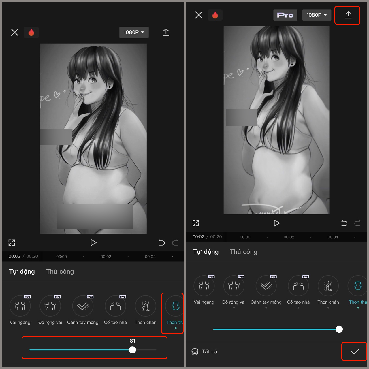Select Cổ tao nhã tool in left screen
Image resolution: width=369 pixels, height=369 pixels.
tap(115, 310)
